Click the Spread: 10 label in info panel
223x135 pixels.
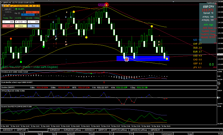[x=208, y=13]
